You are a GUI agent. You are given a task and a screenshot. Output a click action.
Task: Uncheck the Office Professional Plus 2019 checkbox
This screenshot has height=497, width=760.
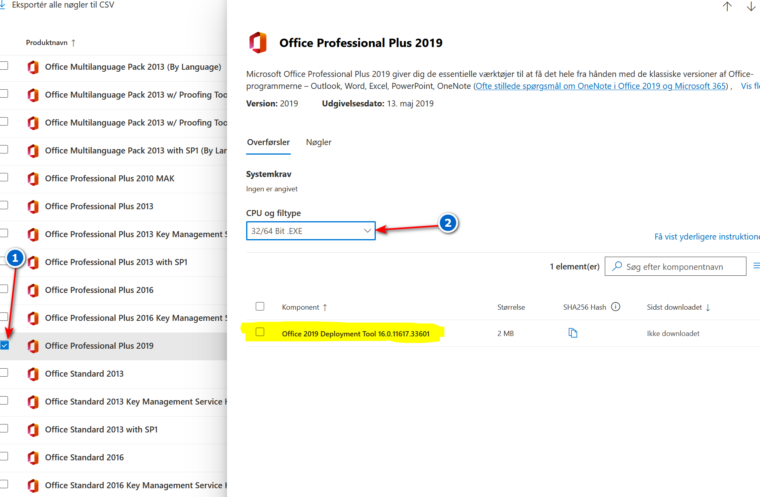(x=4, y=345)
